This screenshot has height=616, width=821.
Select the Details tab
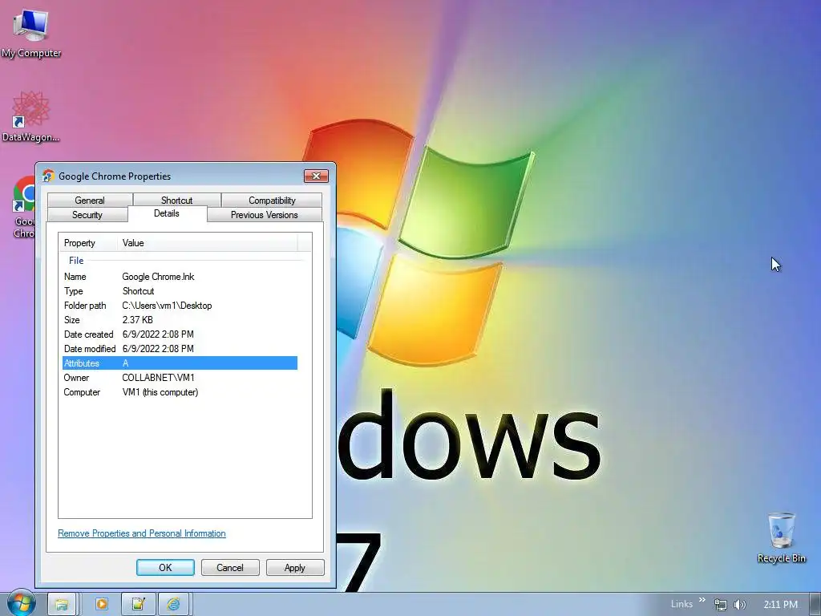(x=167, y=213)
